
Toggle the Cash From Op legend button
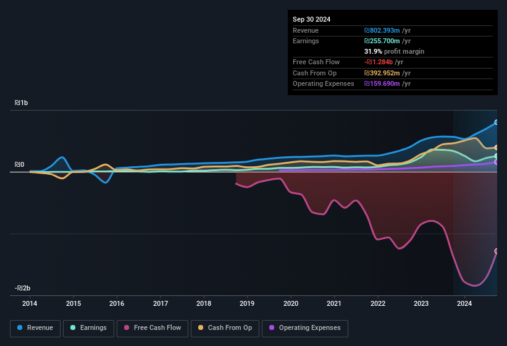coord(225,328)
